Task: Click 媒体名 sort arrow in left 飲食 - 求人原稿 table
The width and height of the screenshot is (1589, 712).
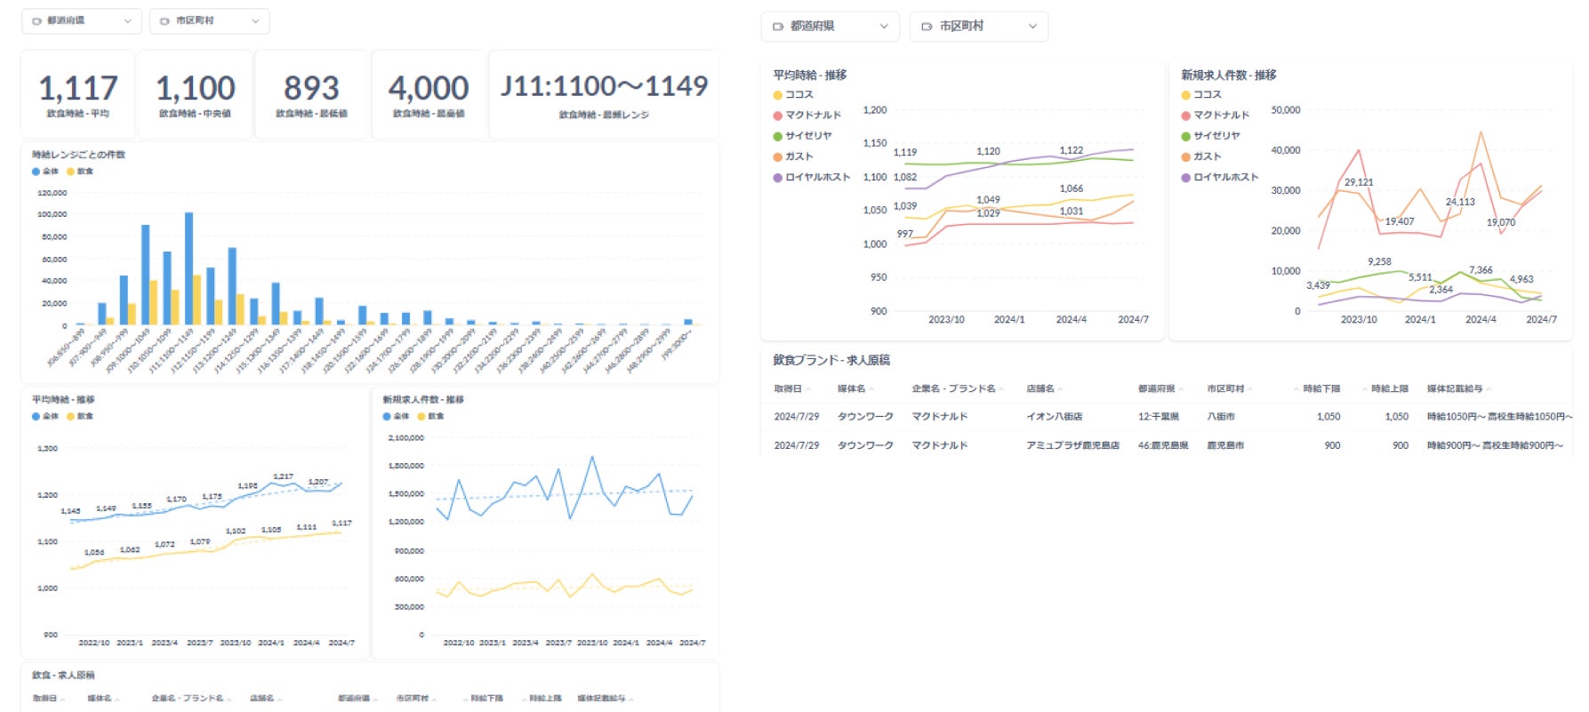Action: [x=117, y=700]
